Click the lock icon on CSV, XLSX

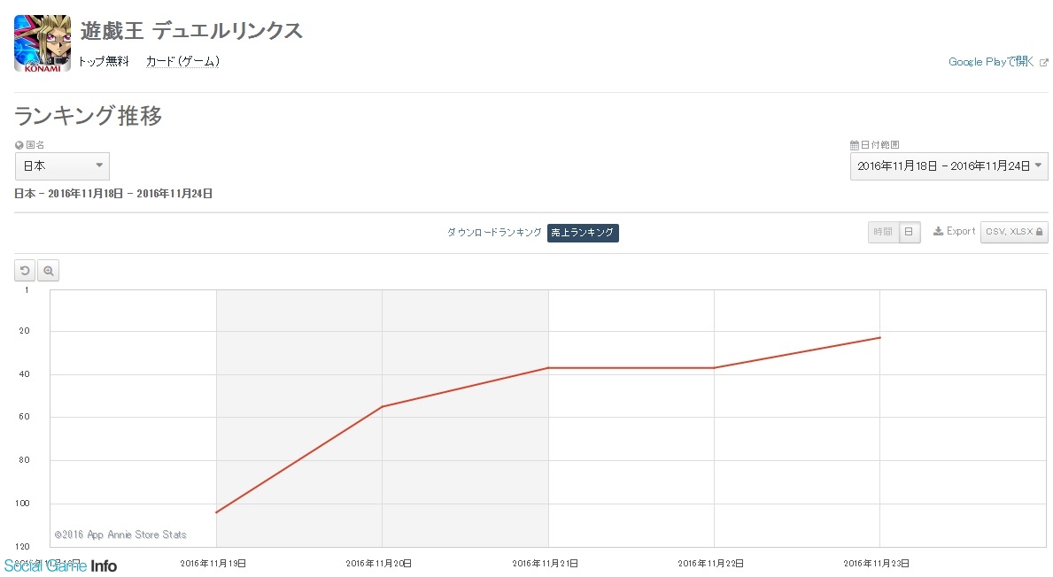coord(1040,232)
